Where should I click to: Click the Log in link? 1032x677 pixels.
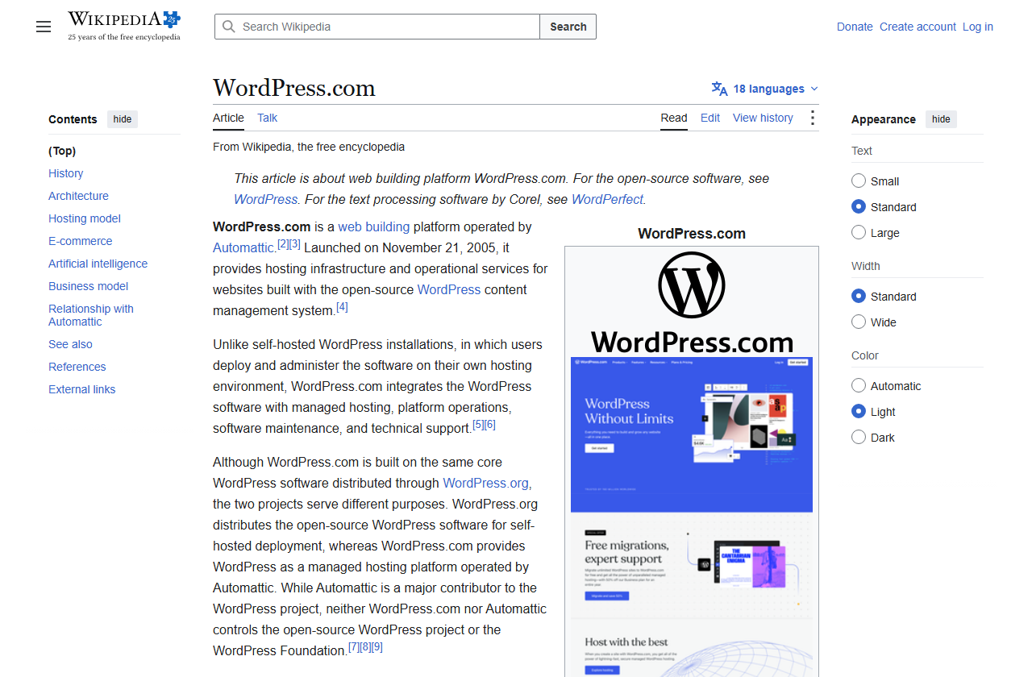[978, 27]
